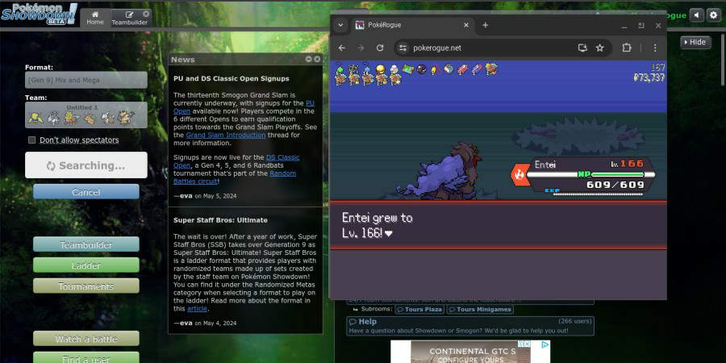Close the News panel
The image size is (726, 363).
(317, 59)
